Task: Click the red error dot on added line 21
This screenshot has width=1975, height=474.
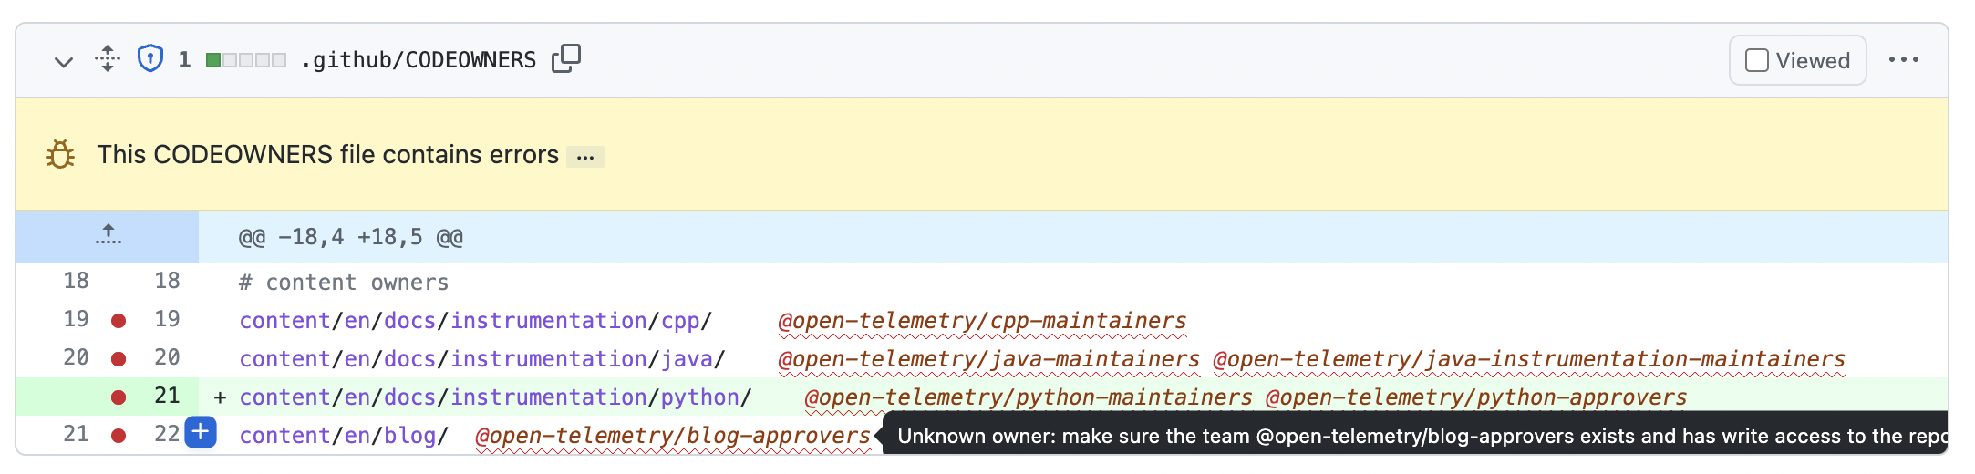Action: [119, 397]
